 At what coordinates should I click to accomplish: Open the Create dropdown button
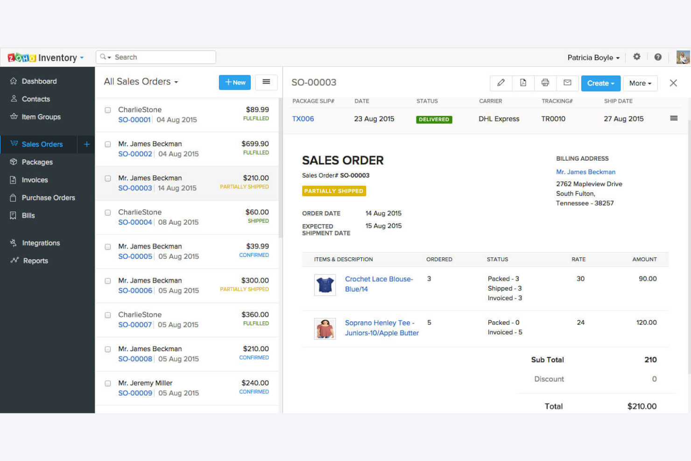pyautogui.click(x=600, y=83)
